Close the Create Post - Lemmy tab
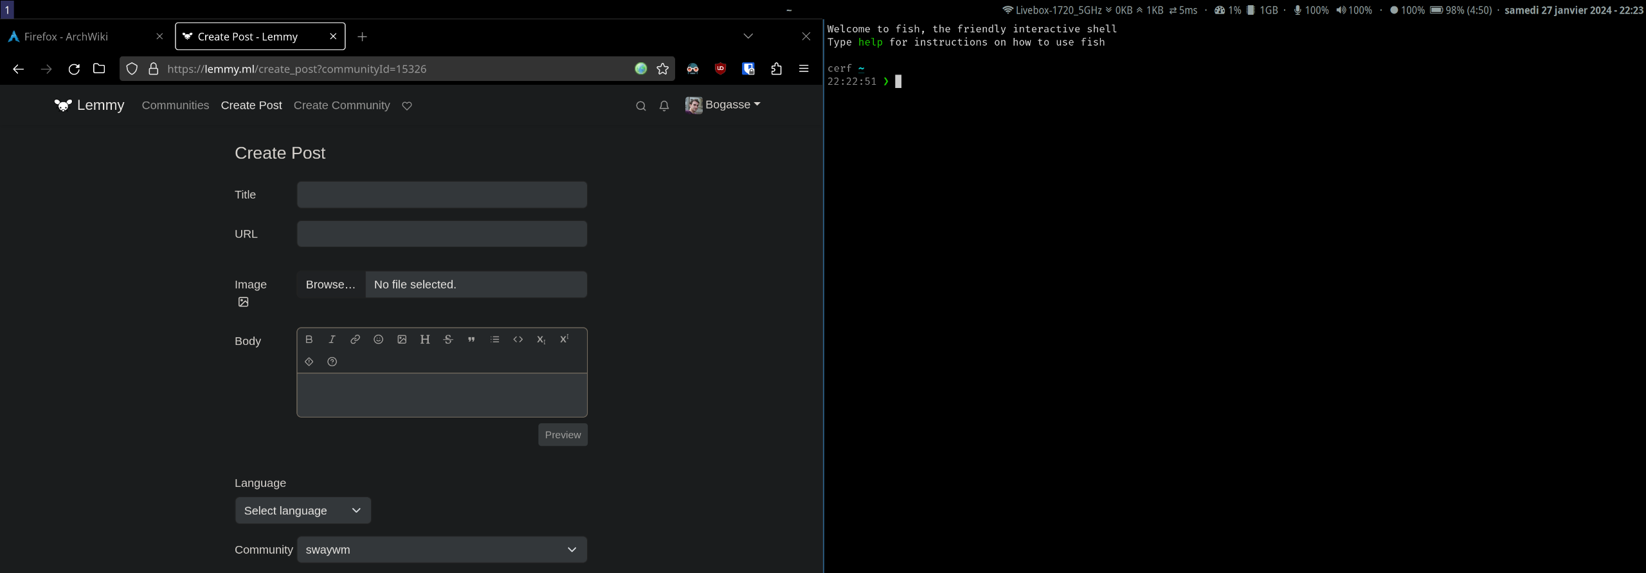This screenshot has width=1646, height=573. point(333,37)
